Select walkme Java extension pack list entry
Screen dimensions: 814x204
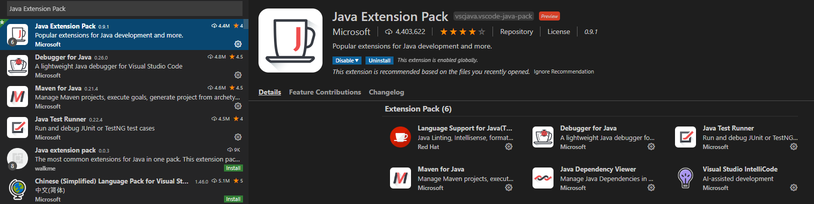click(124, 158)
